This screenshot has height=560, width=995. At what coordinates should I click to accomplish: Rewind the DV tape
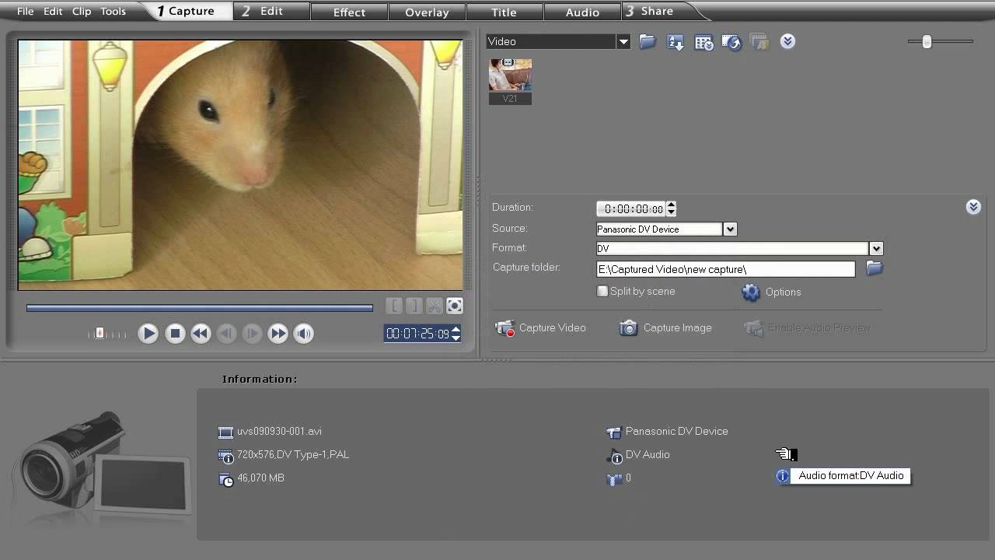(x=201, y=334)
